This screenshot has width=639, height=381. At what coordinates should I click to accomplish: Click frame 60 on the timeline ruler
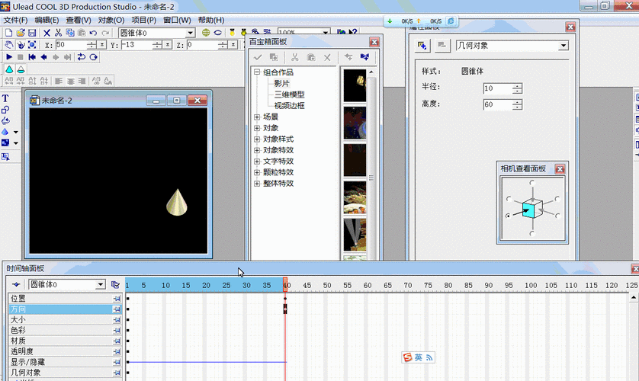367,285
